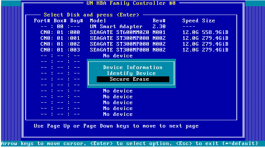Select disk in bay 002
Image resolution: width=265 pixels, height=148 pixels.
point(135,44)
